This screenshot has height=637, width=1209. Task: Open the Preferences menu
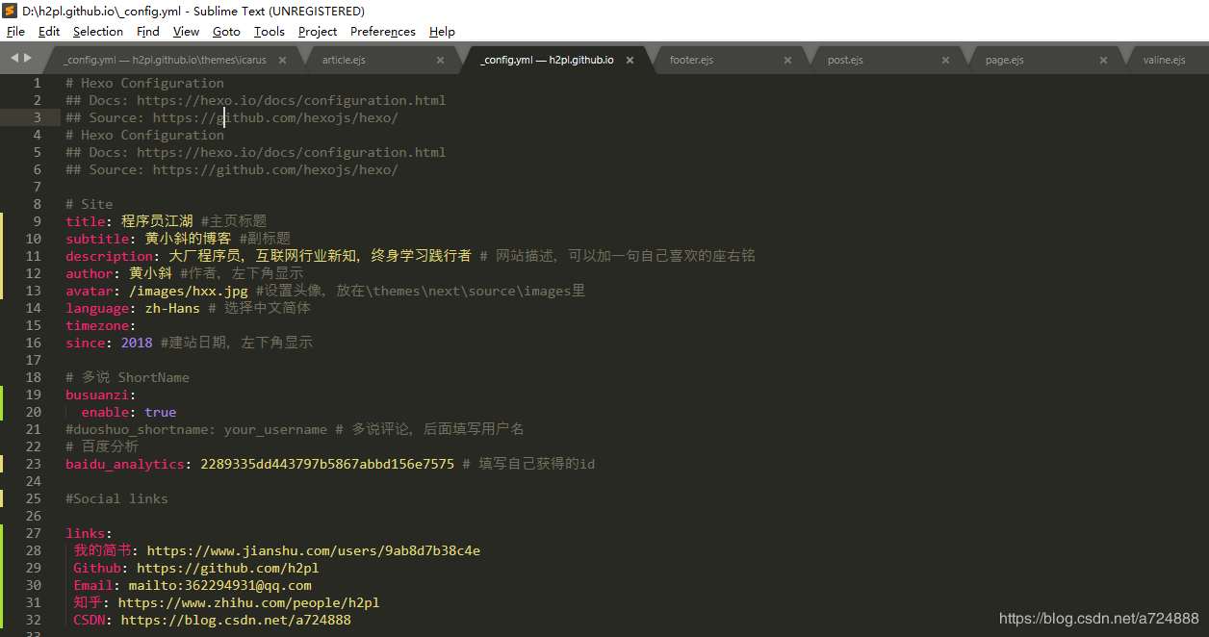(x=383, y=32)
